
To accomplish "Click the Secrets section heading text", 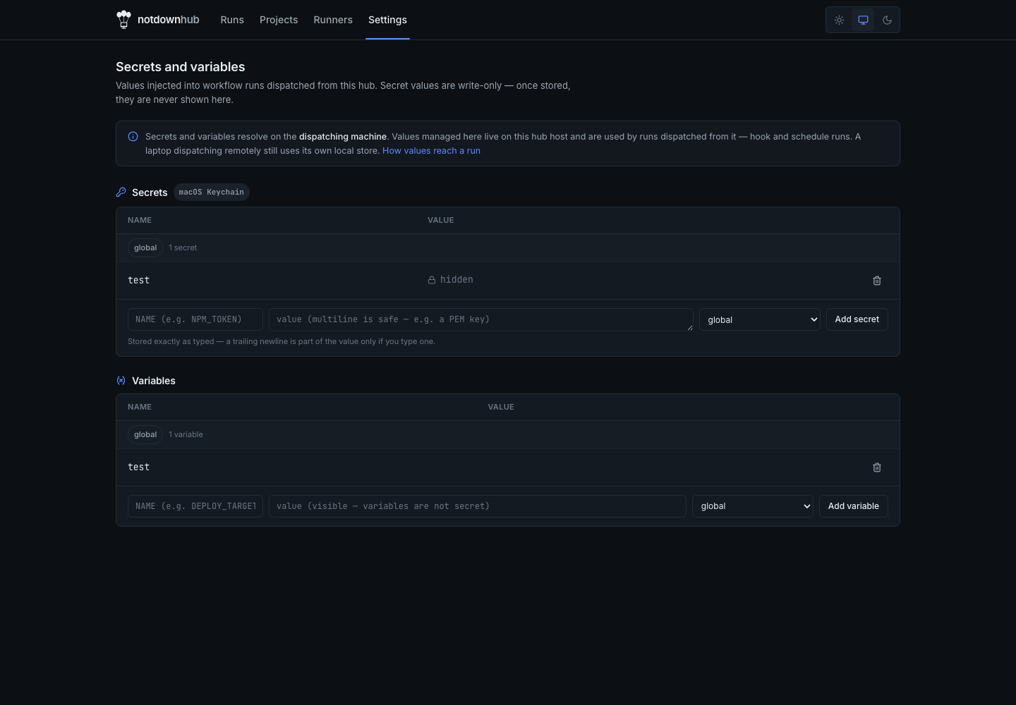I will [x=150, y=192].
